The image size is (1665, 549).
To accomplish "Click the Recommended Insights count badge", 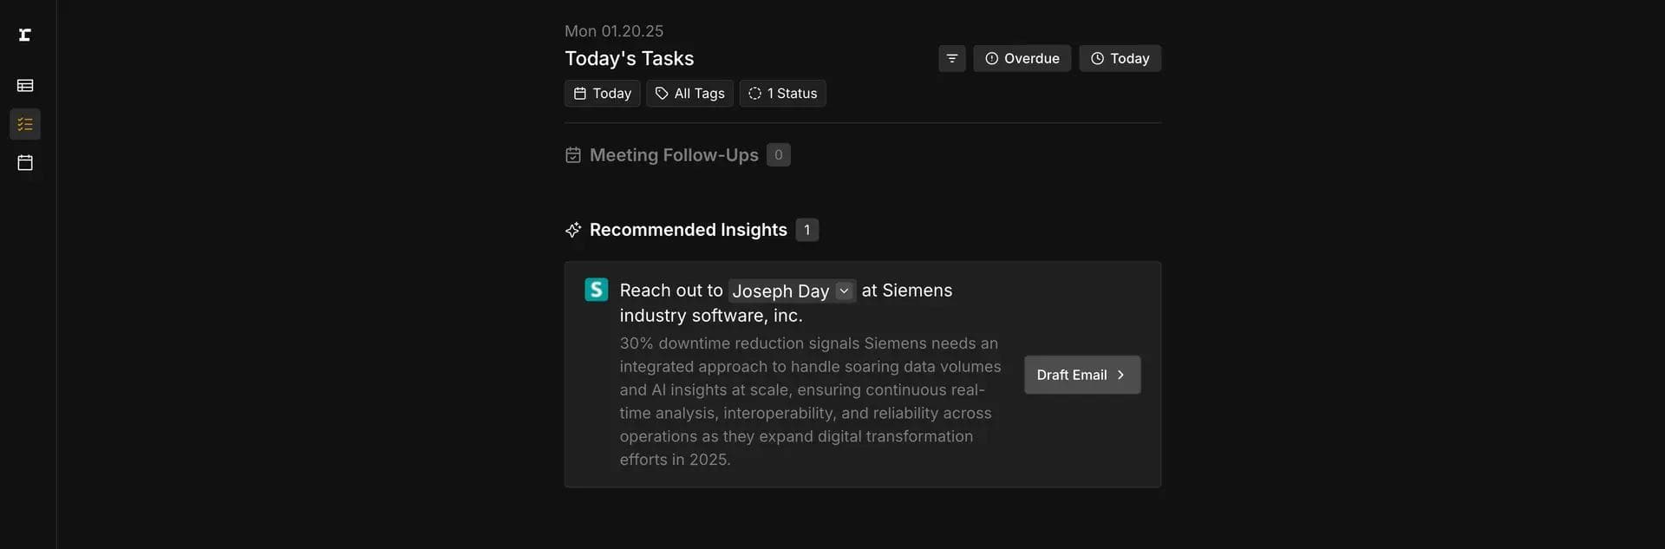I will coord(806,230).
